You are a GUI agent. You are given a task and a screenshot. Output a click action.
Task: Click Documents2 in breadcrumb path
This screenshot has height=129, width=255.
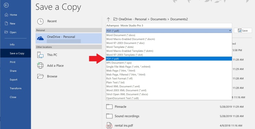tap(179, 19)
